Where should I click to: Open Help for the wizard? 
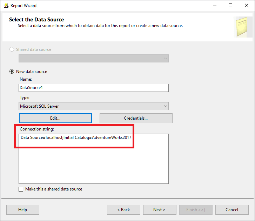(x=23, y=210)
